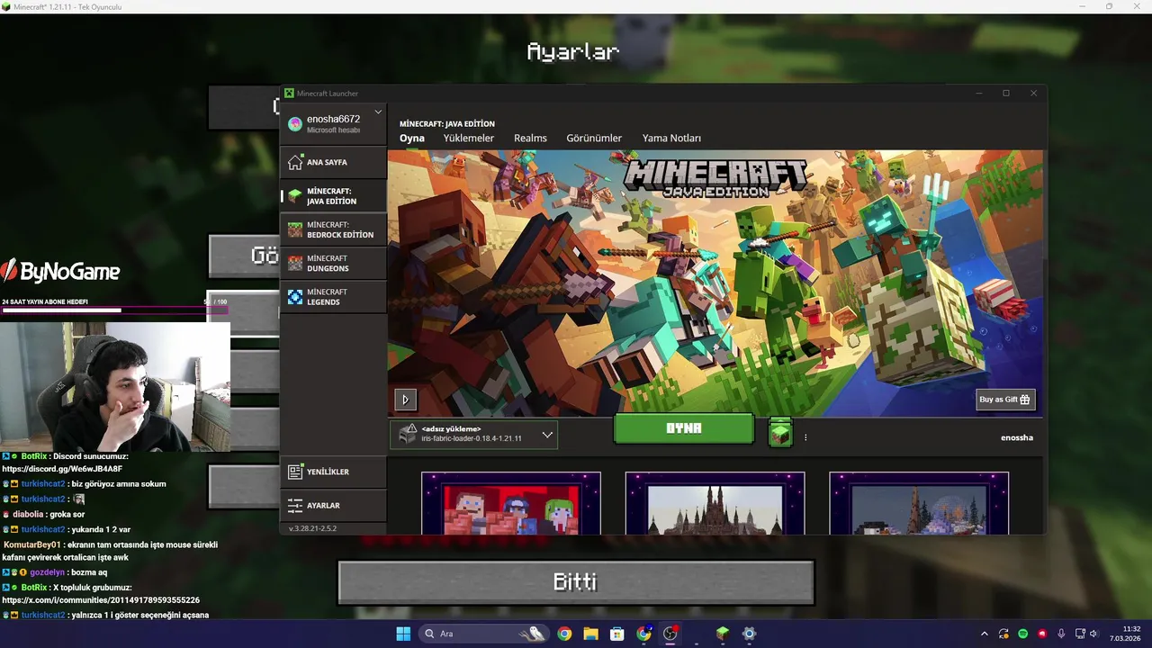
Task: Open Chrome from the taskbar
Action: 564,634
